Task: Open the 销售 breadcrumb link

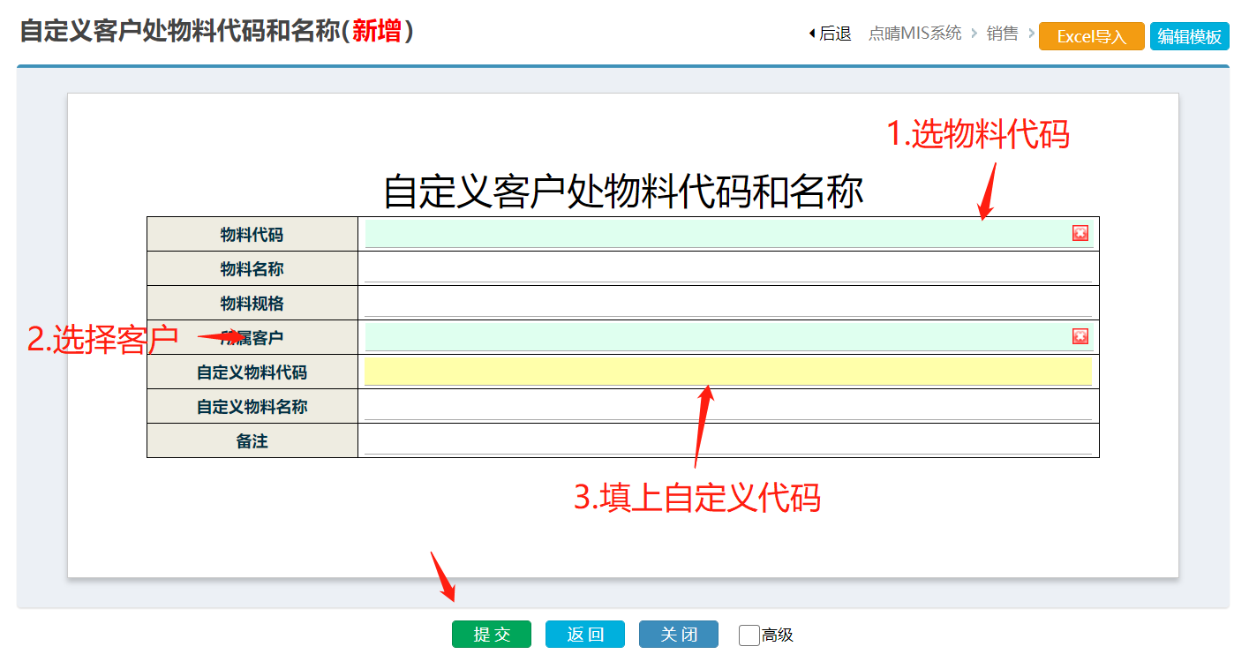Action: point(1002,34)
